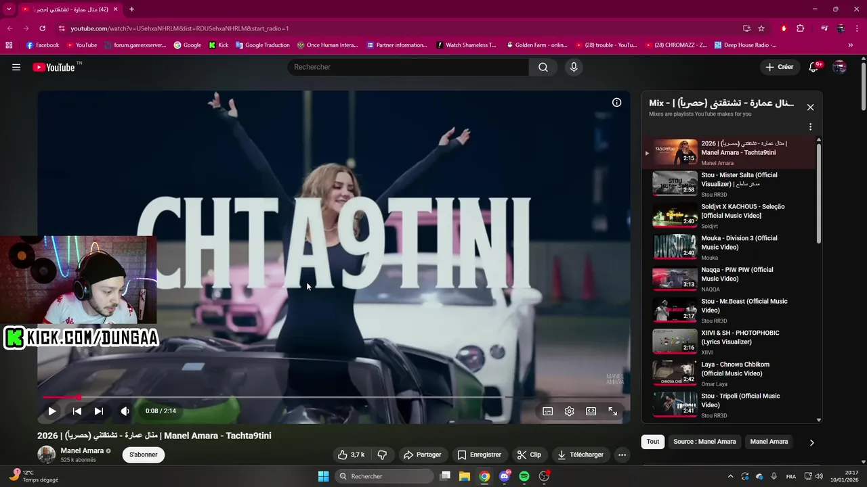Create a Clip of the video

(529, 455)
